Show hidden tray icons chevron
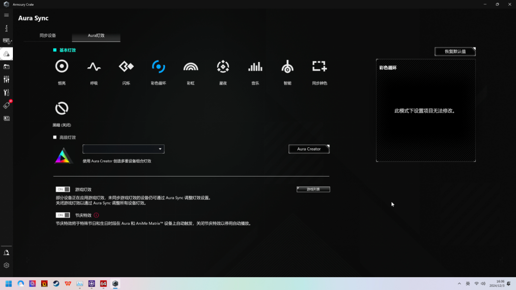Image resolution: width=516 pixels, height=290 pixels. [x=459, y=283]
